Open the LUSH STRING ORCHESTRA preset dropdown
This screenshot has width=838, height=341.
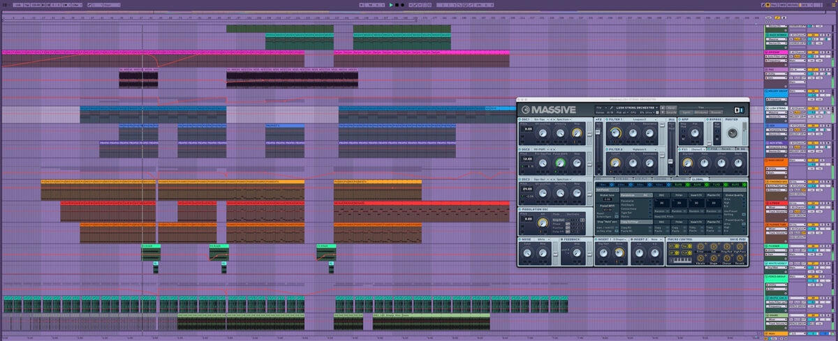(x=637, y=107)
